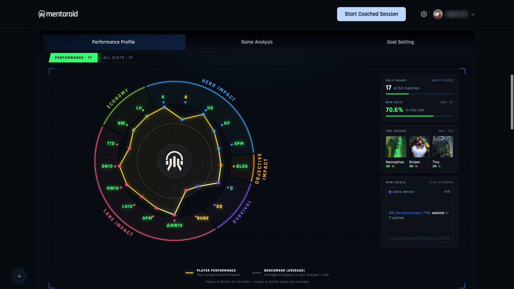This screenshot has height=289, width=514.
Task: Click the win rate progress bar
Action: point(419,116)
